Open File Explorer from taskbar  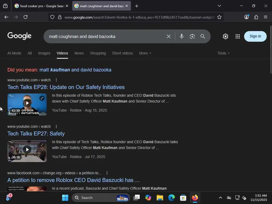[160, 198]
